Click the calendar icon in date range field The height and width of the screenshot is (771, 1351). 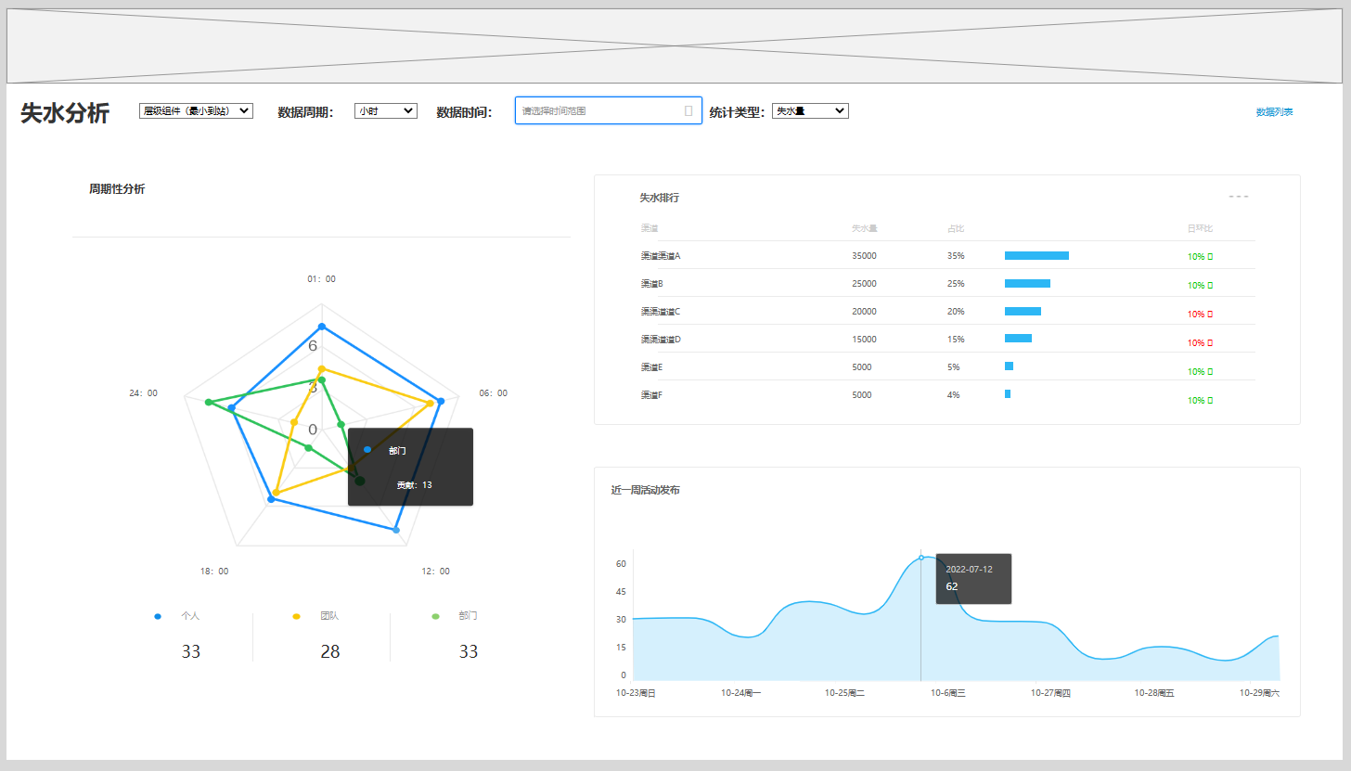click(x=688, y=110)
